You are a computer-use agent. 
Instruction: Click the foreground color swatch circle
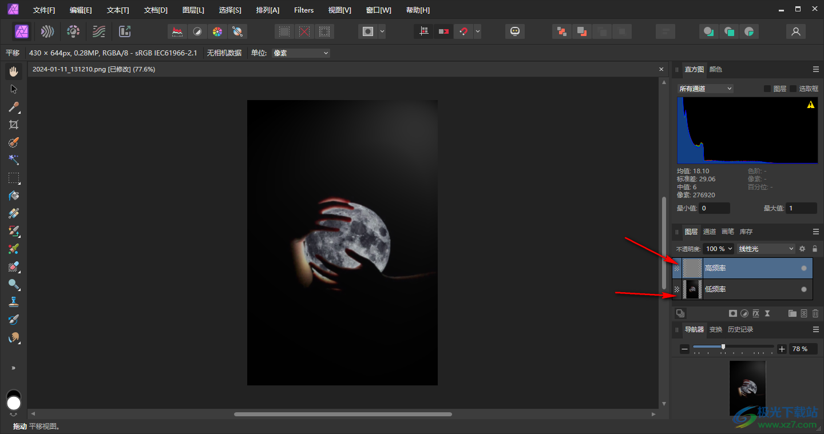pyautogui.click(x=14, y=404)
